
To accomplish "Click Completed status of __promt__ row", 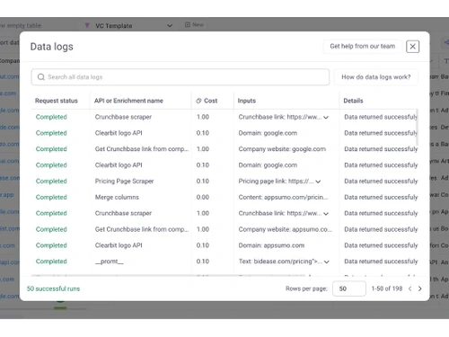I will coord(51,262).
